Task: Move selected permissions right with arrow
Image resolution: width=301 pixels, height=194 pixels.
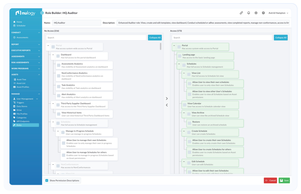Action: [x=167, y=98]
